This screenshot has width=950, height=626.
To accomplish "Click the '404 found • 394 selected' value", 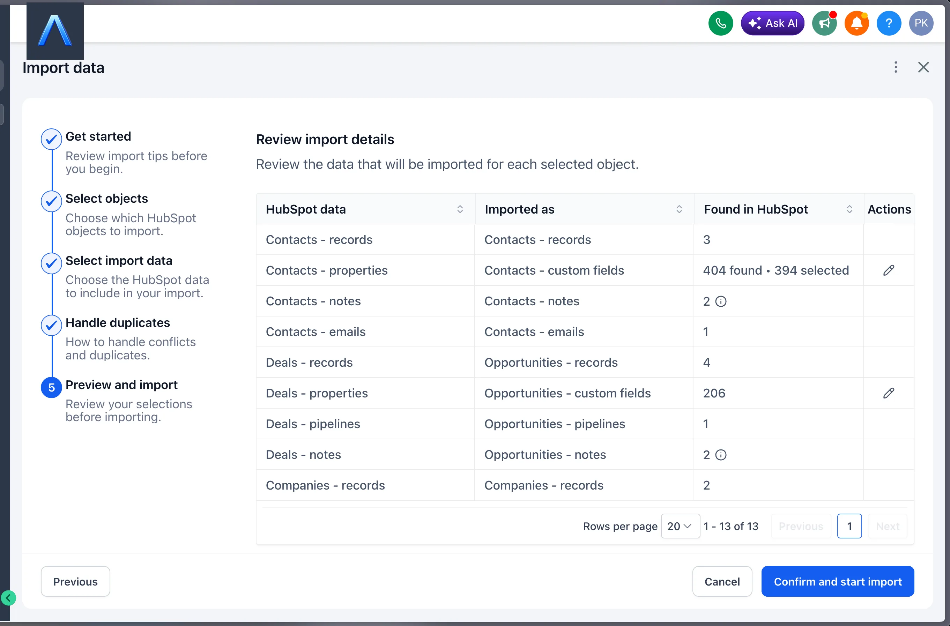I will point(776,270).
